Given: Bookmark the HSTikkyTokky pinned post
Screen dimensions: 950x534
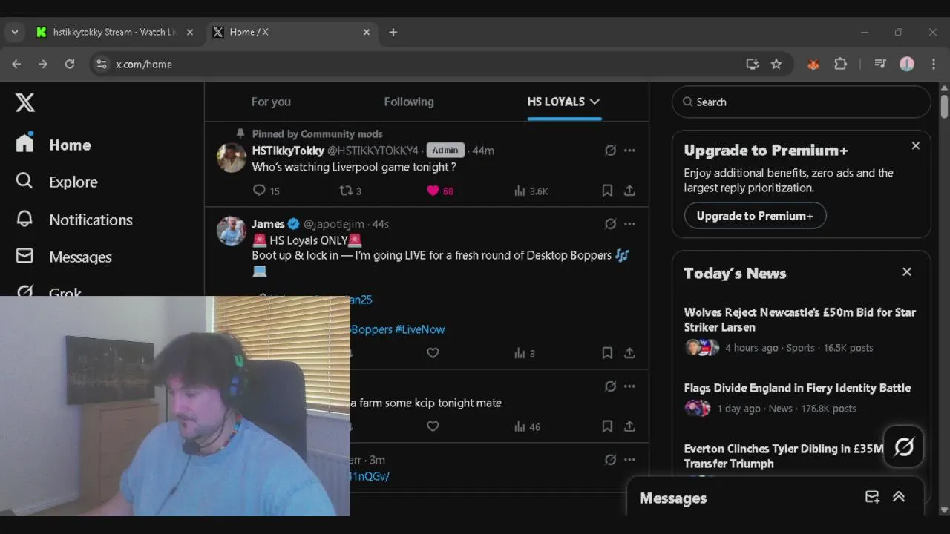Looking at the screenshot, I should [607, 191].
